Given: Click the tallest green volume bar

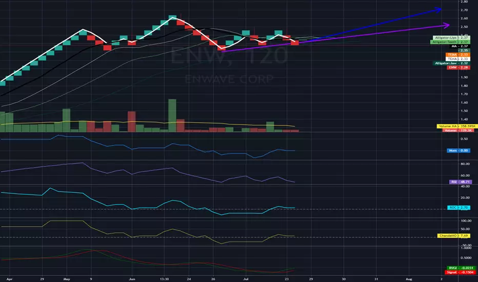Looking at the screenshot, I should (x=172, y=115).
